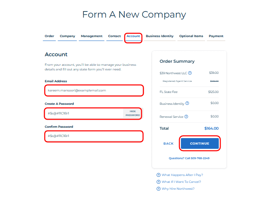The image size is (275, 202).
Task: Click into the Create A Password field
Action: coord(84,114)
